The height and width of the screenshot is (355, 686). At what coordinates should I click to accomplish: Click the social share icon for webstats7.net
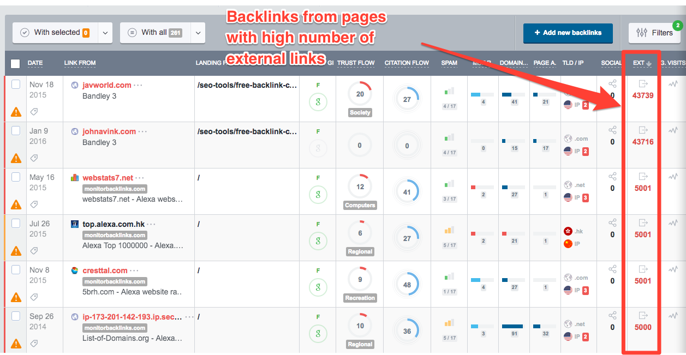point(612,177)
